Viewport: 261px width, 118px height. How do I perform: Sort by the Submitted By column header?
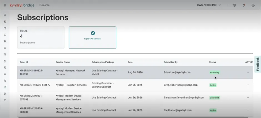click(x=170, y=62)
